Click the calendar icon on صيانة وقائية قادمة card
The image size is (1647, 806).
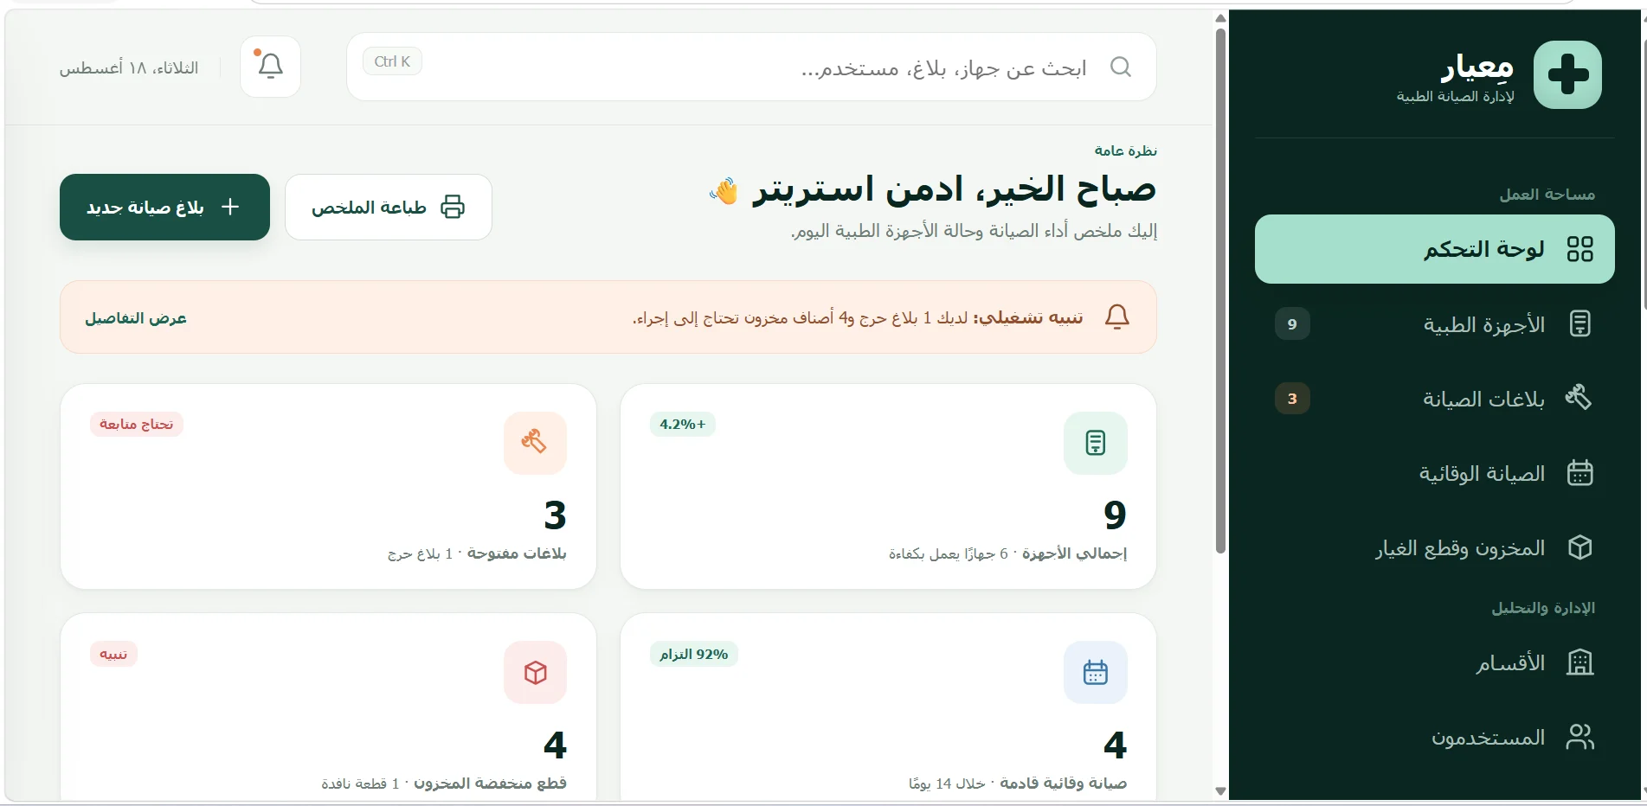(x=1095, y=672)
